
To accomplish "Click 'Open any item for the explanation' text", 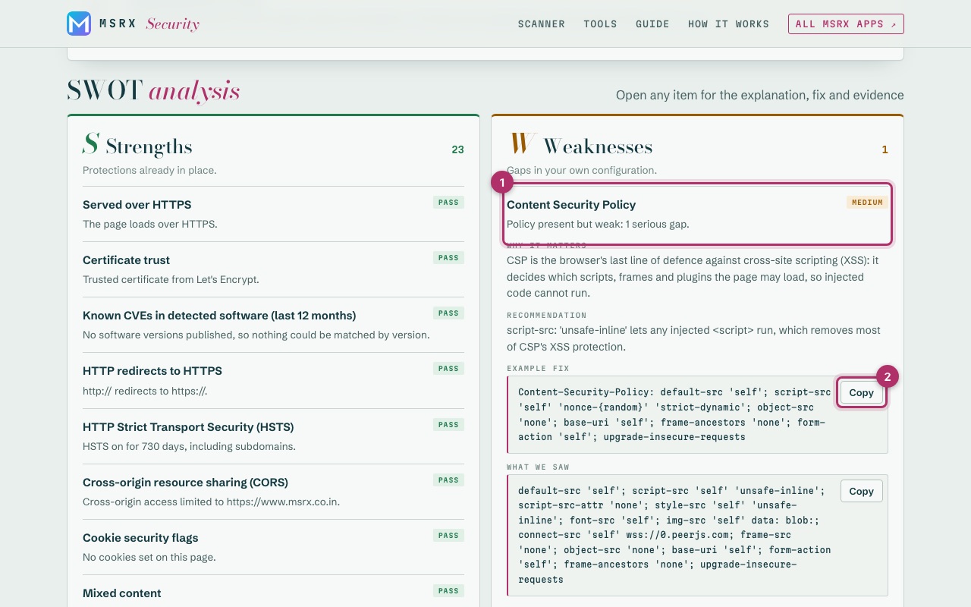I will click(760, 95).
